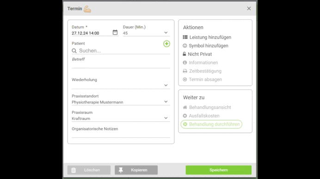Expand the Dauer (Min.) dropdown
This screenshot has height=179, width=320.
point(146,33)
